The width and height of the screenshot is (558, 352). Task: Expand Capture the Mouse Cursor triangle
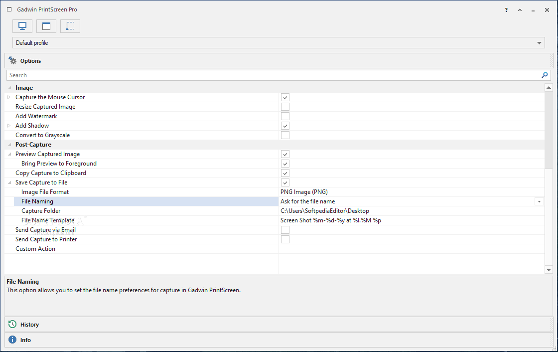click(9, 97)
